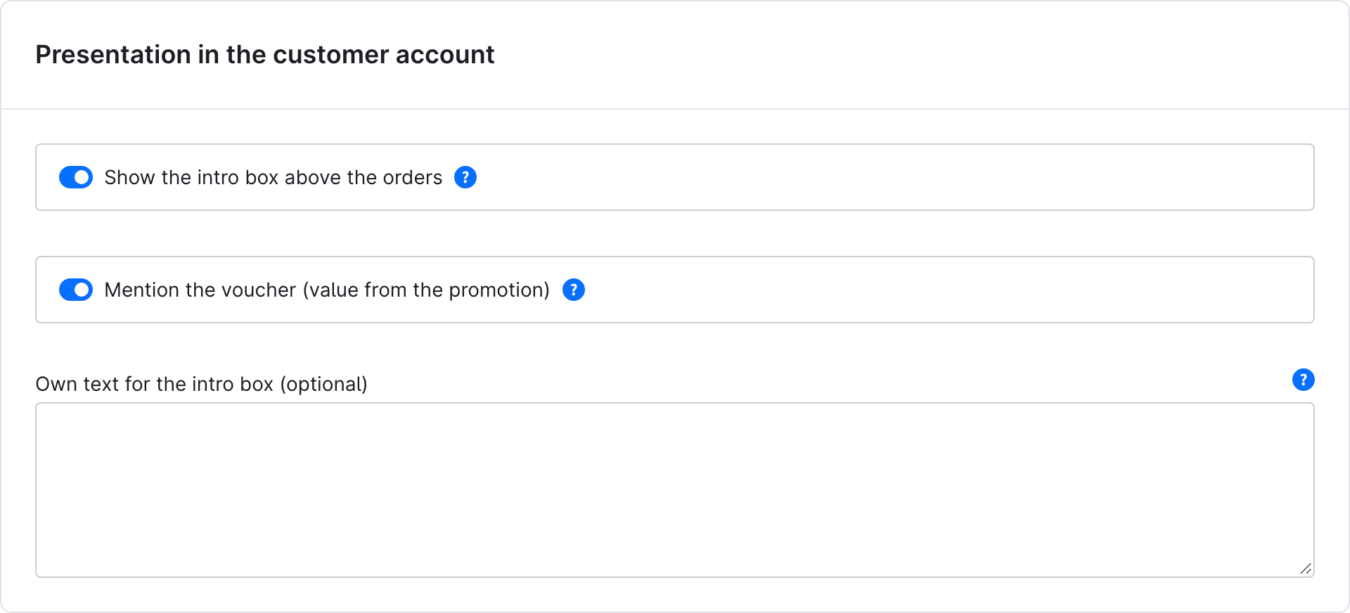Viewport: 1350px width, 613px height.
Task: Show tooltip for the intro box orders setting
Action: (x=465, y=177)
